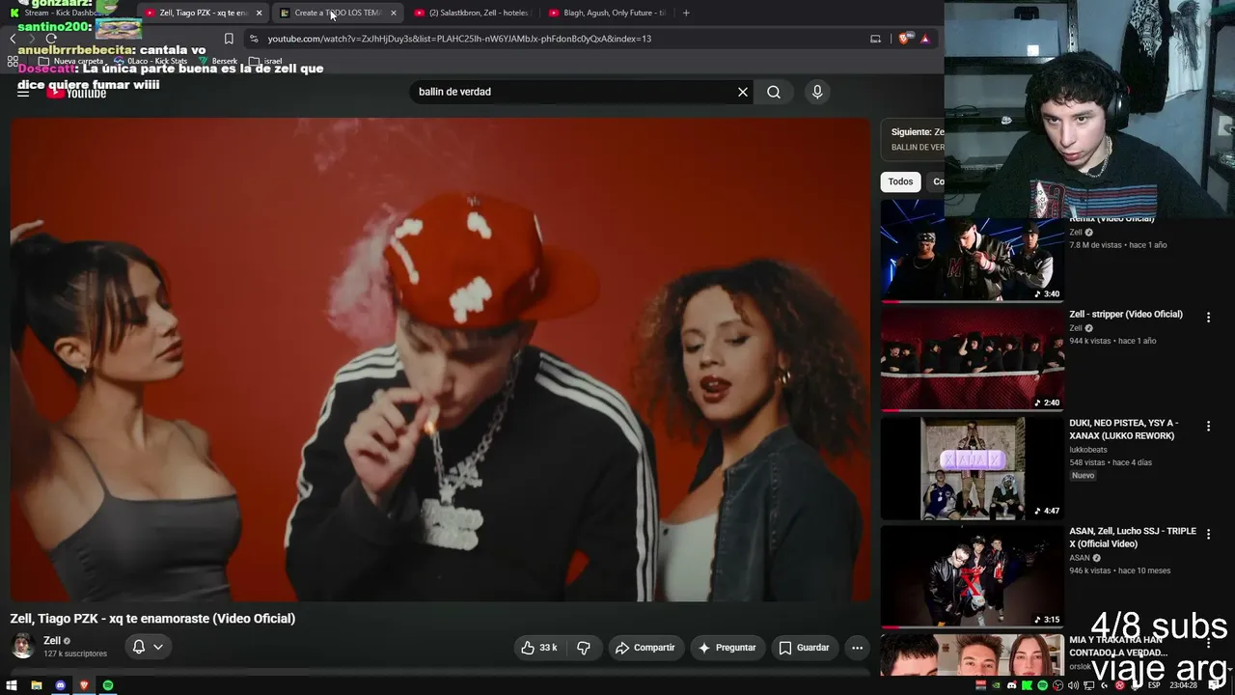Open a new browser tab
1235x695 pixels.
[x=686, y=13]
